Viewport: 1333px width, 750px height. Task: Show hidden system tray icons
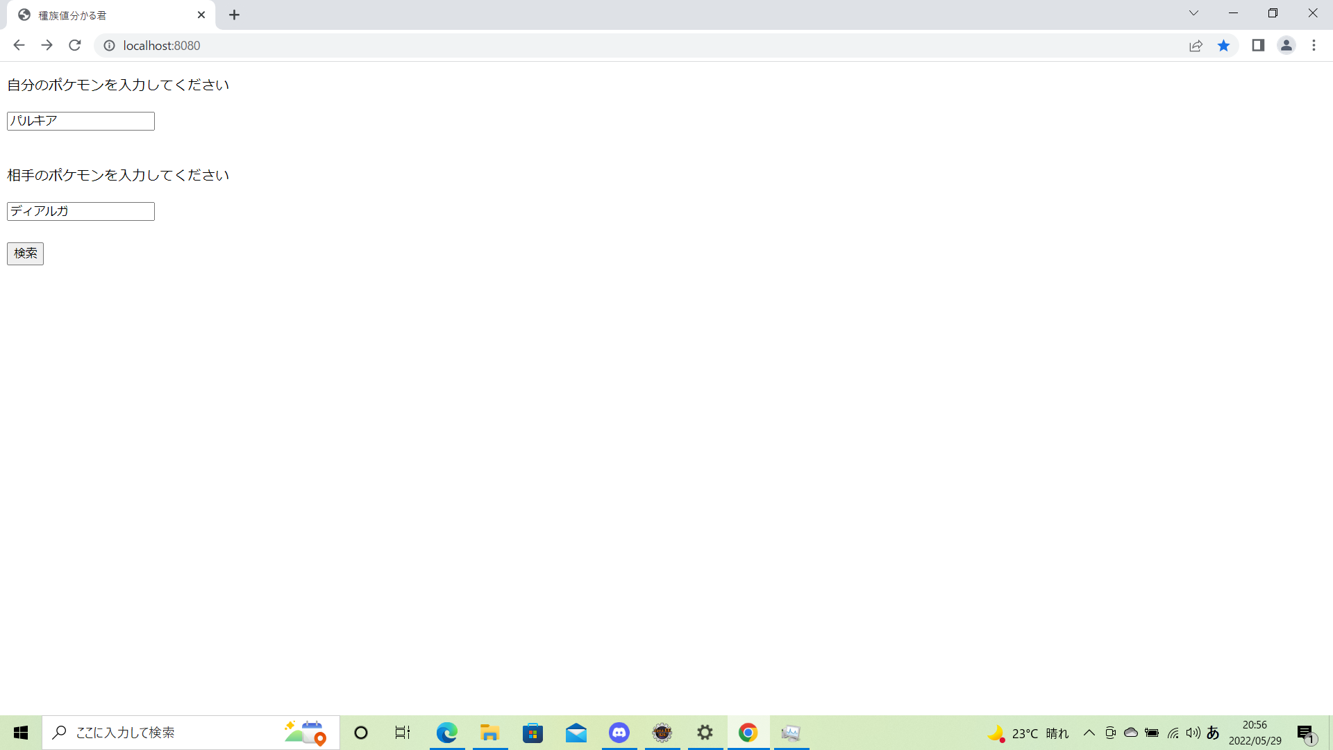coord(1089,733)
